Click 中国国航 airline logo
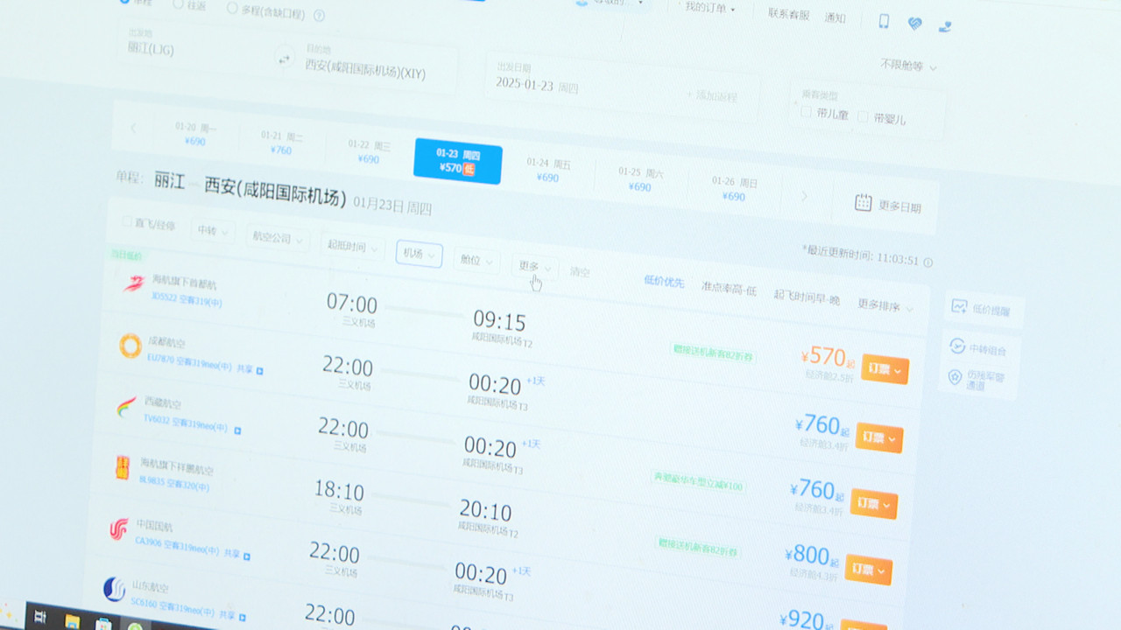The height and width of the screenshot is (630, 1121). pos(118,528)
